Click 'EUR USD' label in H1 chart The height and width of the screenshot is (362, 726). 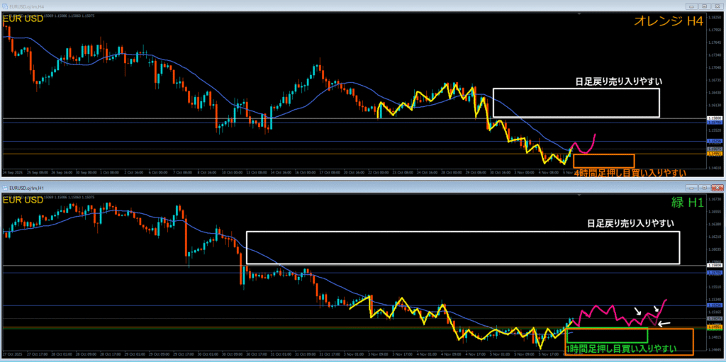[23, 200]
